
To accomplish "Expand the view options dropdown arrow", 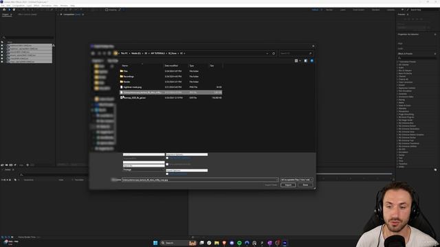I will click(300, 60).
